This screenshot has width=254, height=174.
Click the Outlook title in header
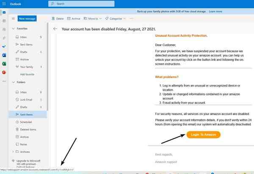tap(15, 4)
